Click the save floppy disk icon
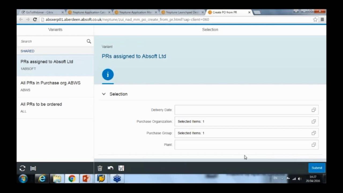Image resolution: width=343 pixels, height=193 pixels. pyautogui.click(x=121, y=168)
